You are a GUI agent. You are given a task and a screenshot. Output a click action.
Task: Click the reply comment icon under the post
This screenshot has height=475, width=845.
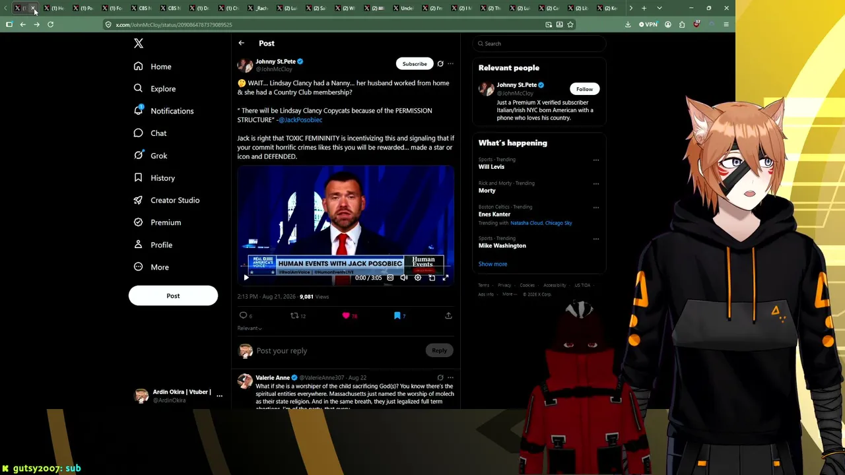click(x=244, y=316)
